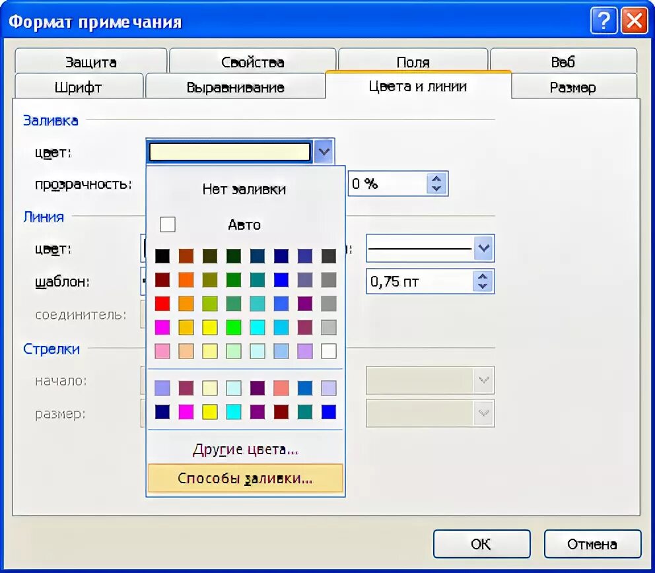Pick the coral salmon color swatch
The height and width of the screenshot is (573, 655).
point(281,388)
